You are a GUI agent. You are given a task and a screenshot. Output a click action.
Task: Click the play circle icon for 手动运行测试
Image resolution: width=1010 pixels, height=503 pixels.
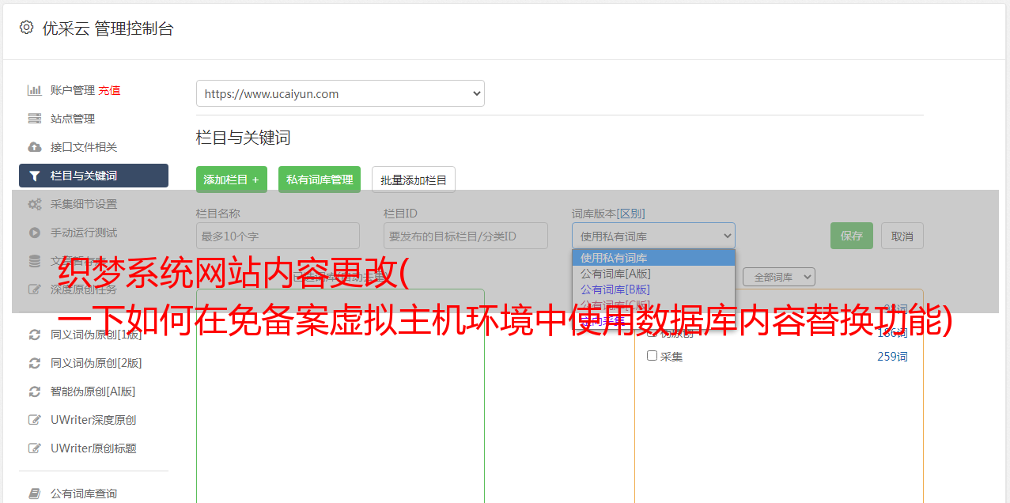(x=35, y=233)
